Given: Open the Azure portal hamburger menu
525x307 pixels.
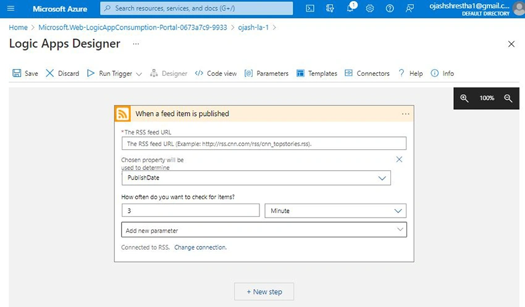Looking at the screenshot, I should pyautogui.click(x=10, y=9).
